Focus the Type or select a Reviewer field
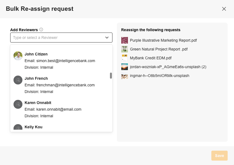Viewport: 234px width, 165px height. 57,38
